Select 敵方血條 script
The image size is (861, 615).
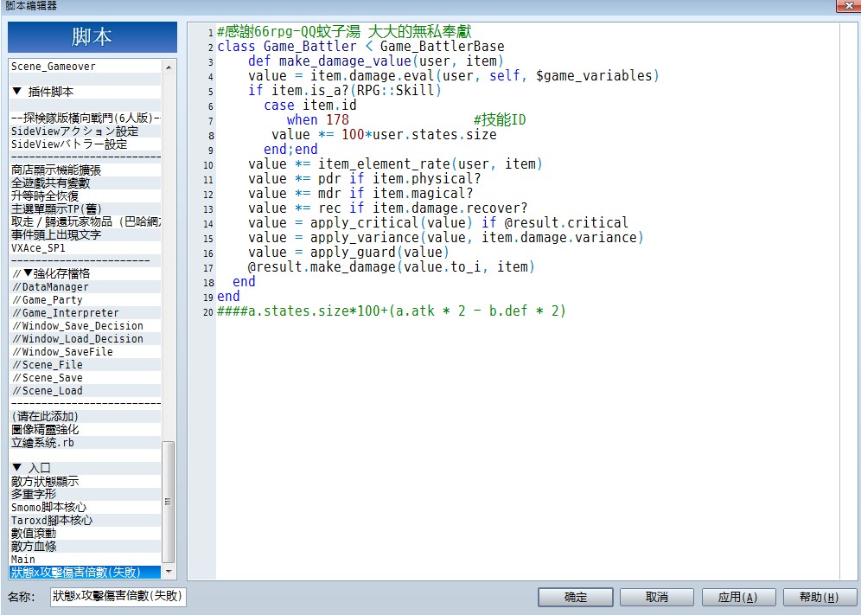click(85, 547)
